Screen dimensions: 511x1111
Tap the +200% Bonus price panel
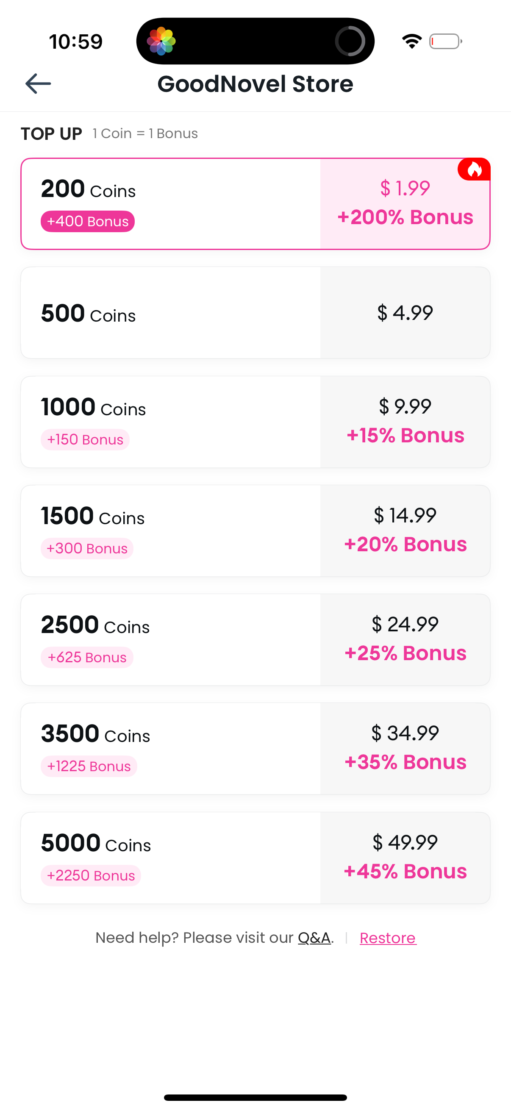405,203
